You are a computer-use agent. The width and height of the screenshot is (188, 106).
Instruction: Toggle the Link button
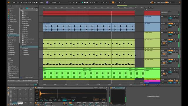click(x=14, y=2)
